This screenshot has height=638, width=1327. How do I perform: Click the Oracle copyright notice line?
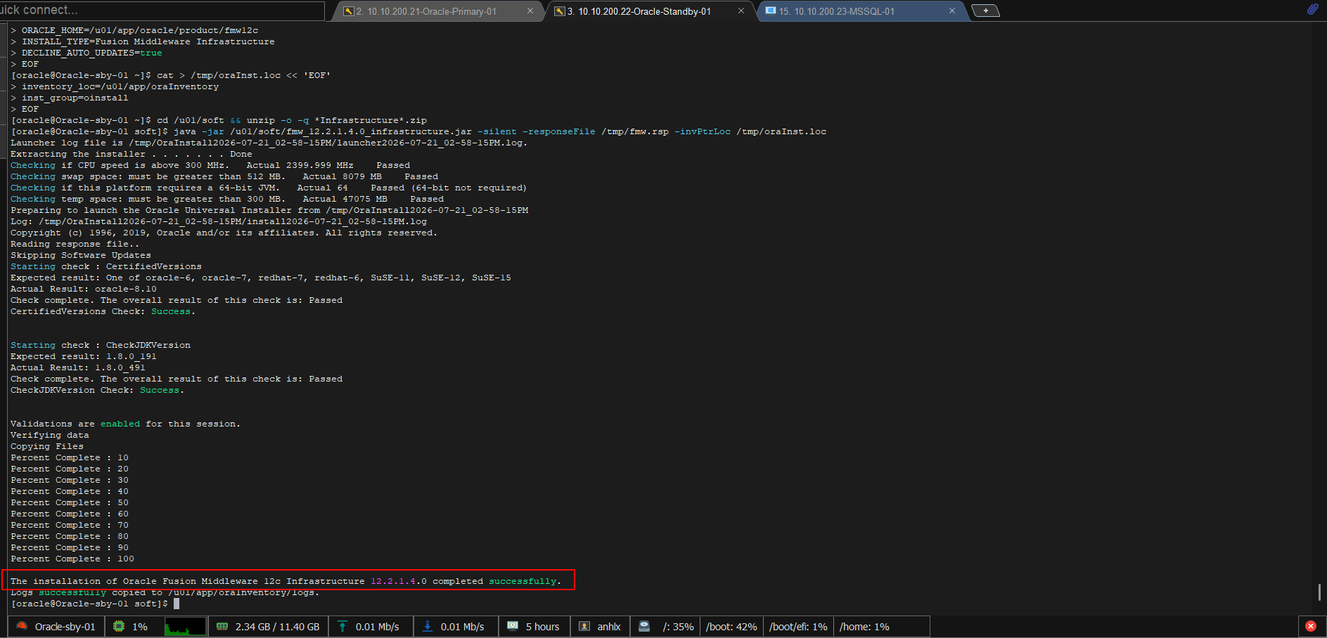click(x=224, y=233)
